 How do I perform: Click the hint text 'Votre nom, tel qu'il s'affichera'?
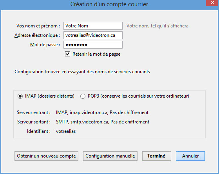(157, 26)
